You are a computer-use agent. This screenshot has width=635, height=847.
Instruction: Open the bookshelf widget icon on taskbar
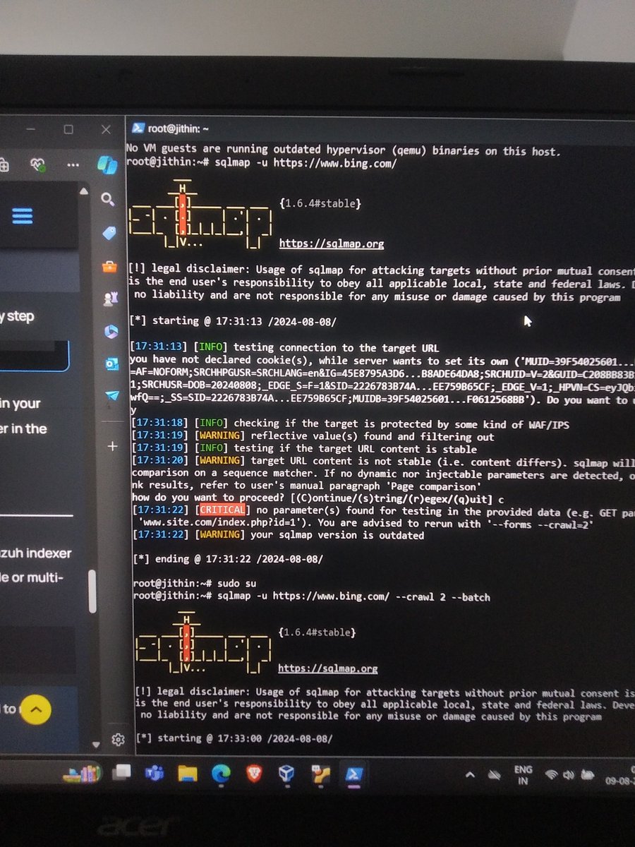coord(81,774)
